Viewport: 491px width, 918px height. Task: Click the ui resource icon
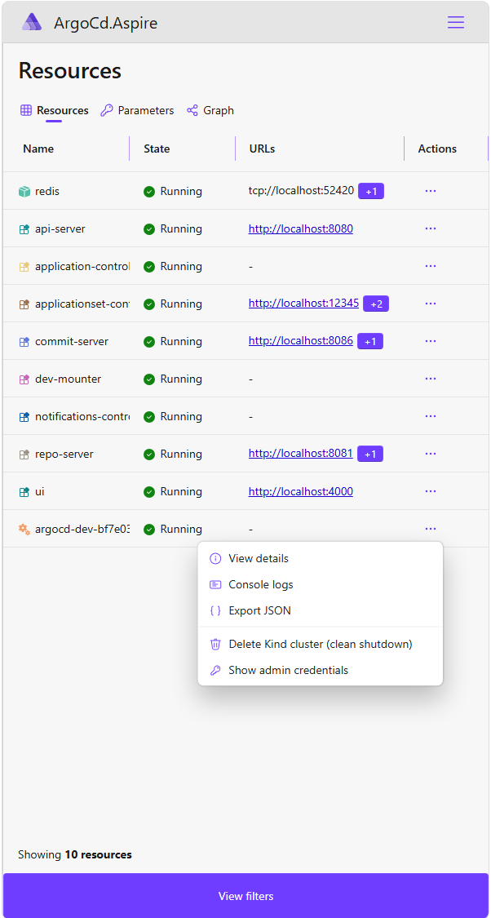(24, 491)
